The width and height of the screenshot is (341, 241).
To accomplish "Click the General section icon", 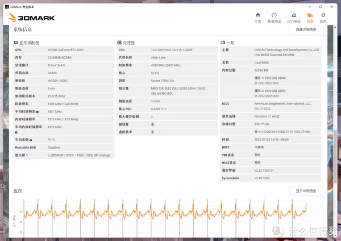I will pyautogui.click(x=223, y=43).
